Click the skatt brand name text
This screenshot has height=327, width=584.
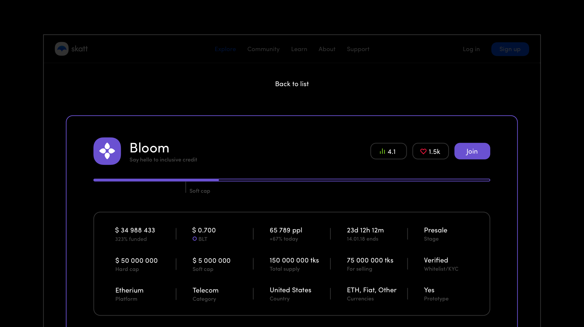(79, 49)
